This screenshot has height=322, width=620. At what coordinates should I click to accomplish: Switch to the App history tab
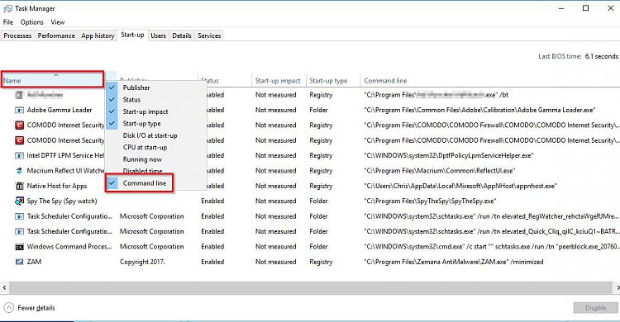click(98, 36)
